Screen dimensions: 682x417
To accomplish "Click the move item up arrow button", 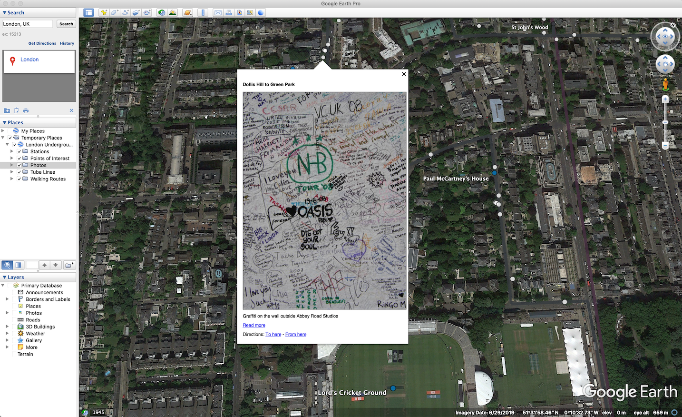I will [44, 265].
